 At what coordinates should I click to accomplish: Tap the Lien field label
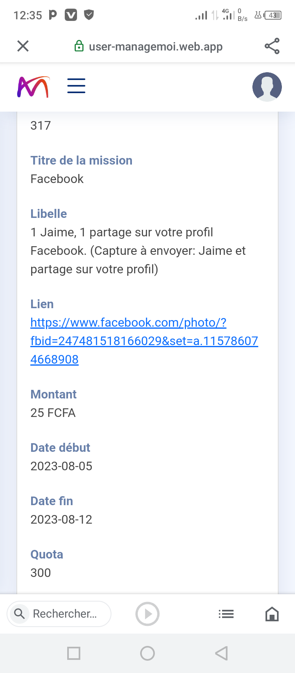[x=42, y=304]
